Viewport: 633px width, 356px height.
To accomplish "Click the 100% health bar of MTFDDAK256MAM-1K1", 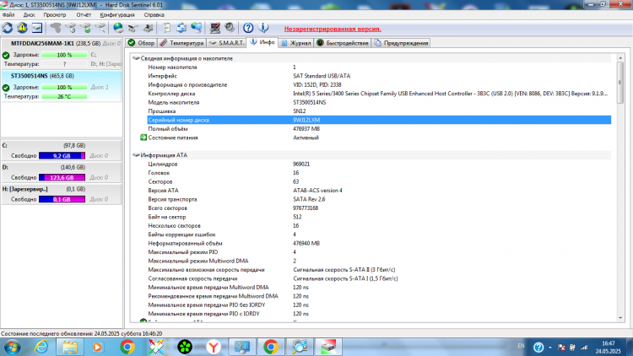I will (x=64, y=55).
